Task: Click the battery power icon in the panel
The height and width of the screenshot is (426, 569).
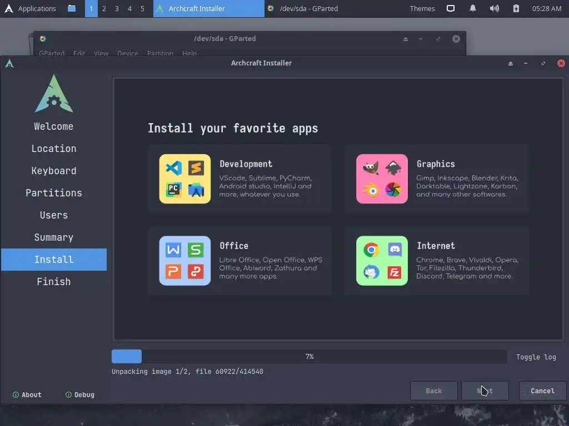Action: click(x=516, y=8)
